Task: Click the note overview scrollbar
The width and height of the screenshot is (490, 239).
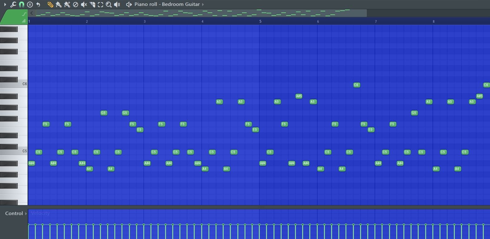Action: (x=201, y=13)
